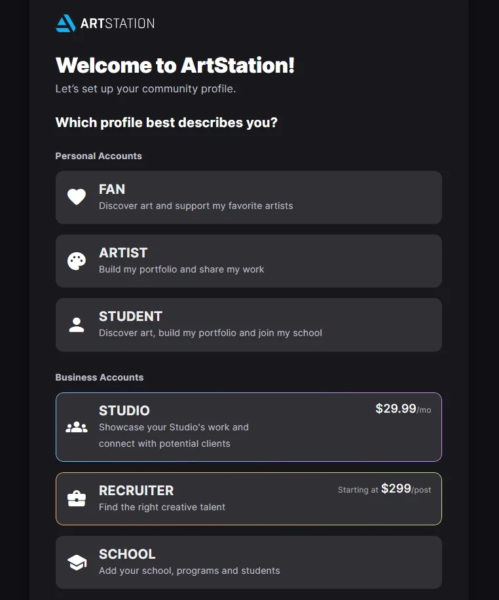The height and width of the screenshot is (600, 499).
Task: Click the graduation cap School icon
Action: click(77, 562)
